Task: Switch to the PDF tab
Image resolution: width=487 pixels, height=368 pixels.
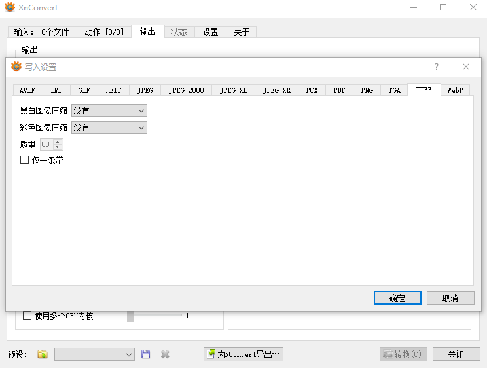Action: (x=340, y=90)
